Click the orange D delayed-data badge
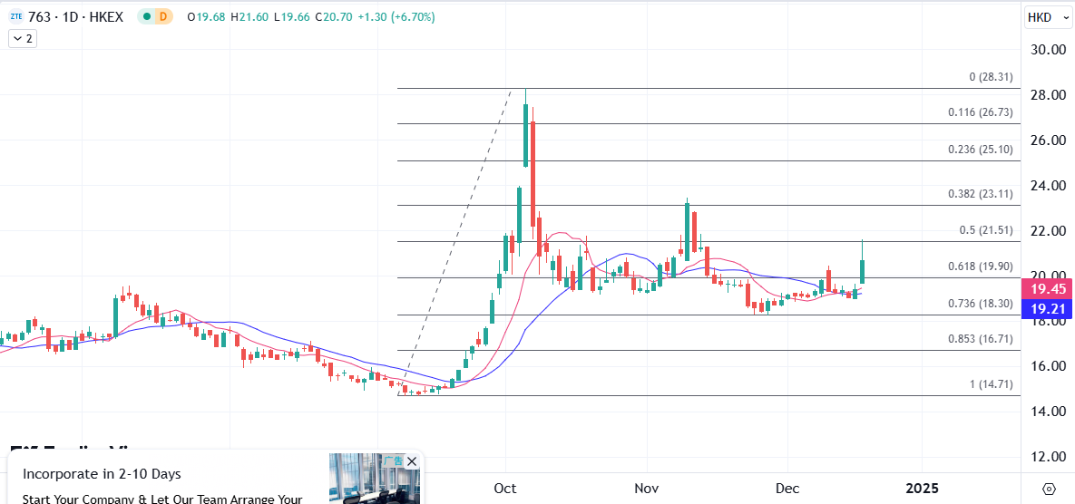This screenshot has width=1075, height=504. click(162, 16)
